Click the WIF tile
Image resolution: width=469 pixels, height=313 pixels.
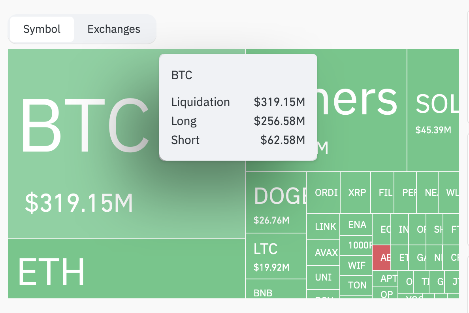tap(356, 265)
